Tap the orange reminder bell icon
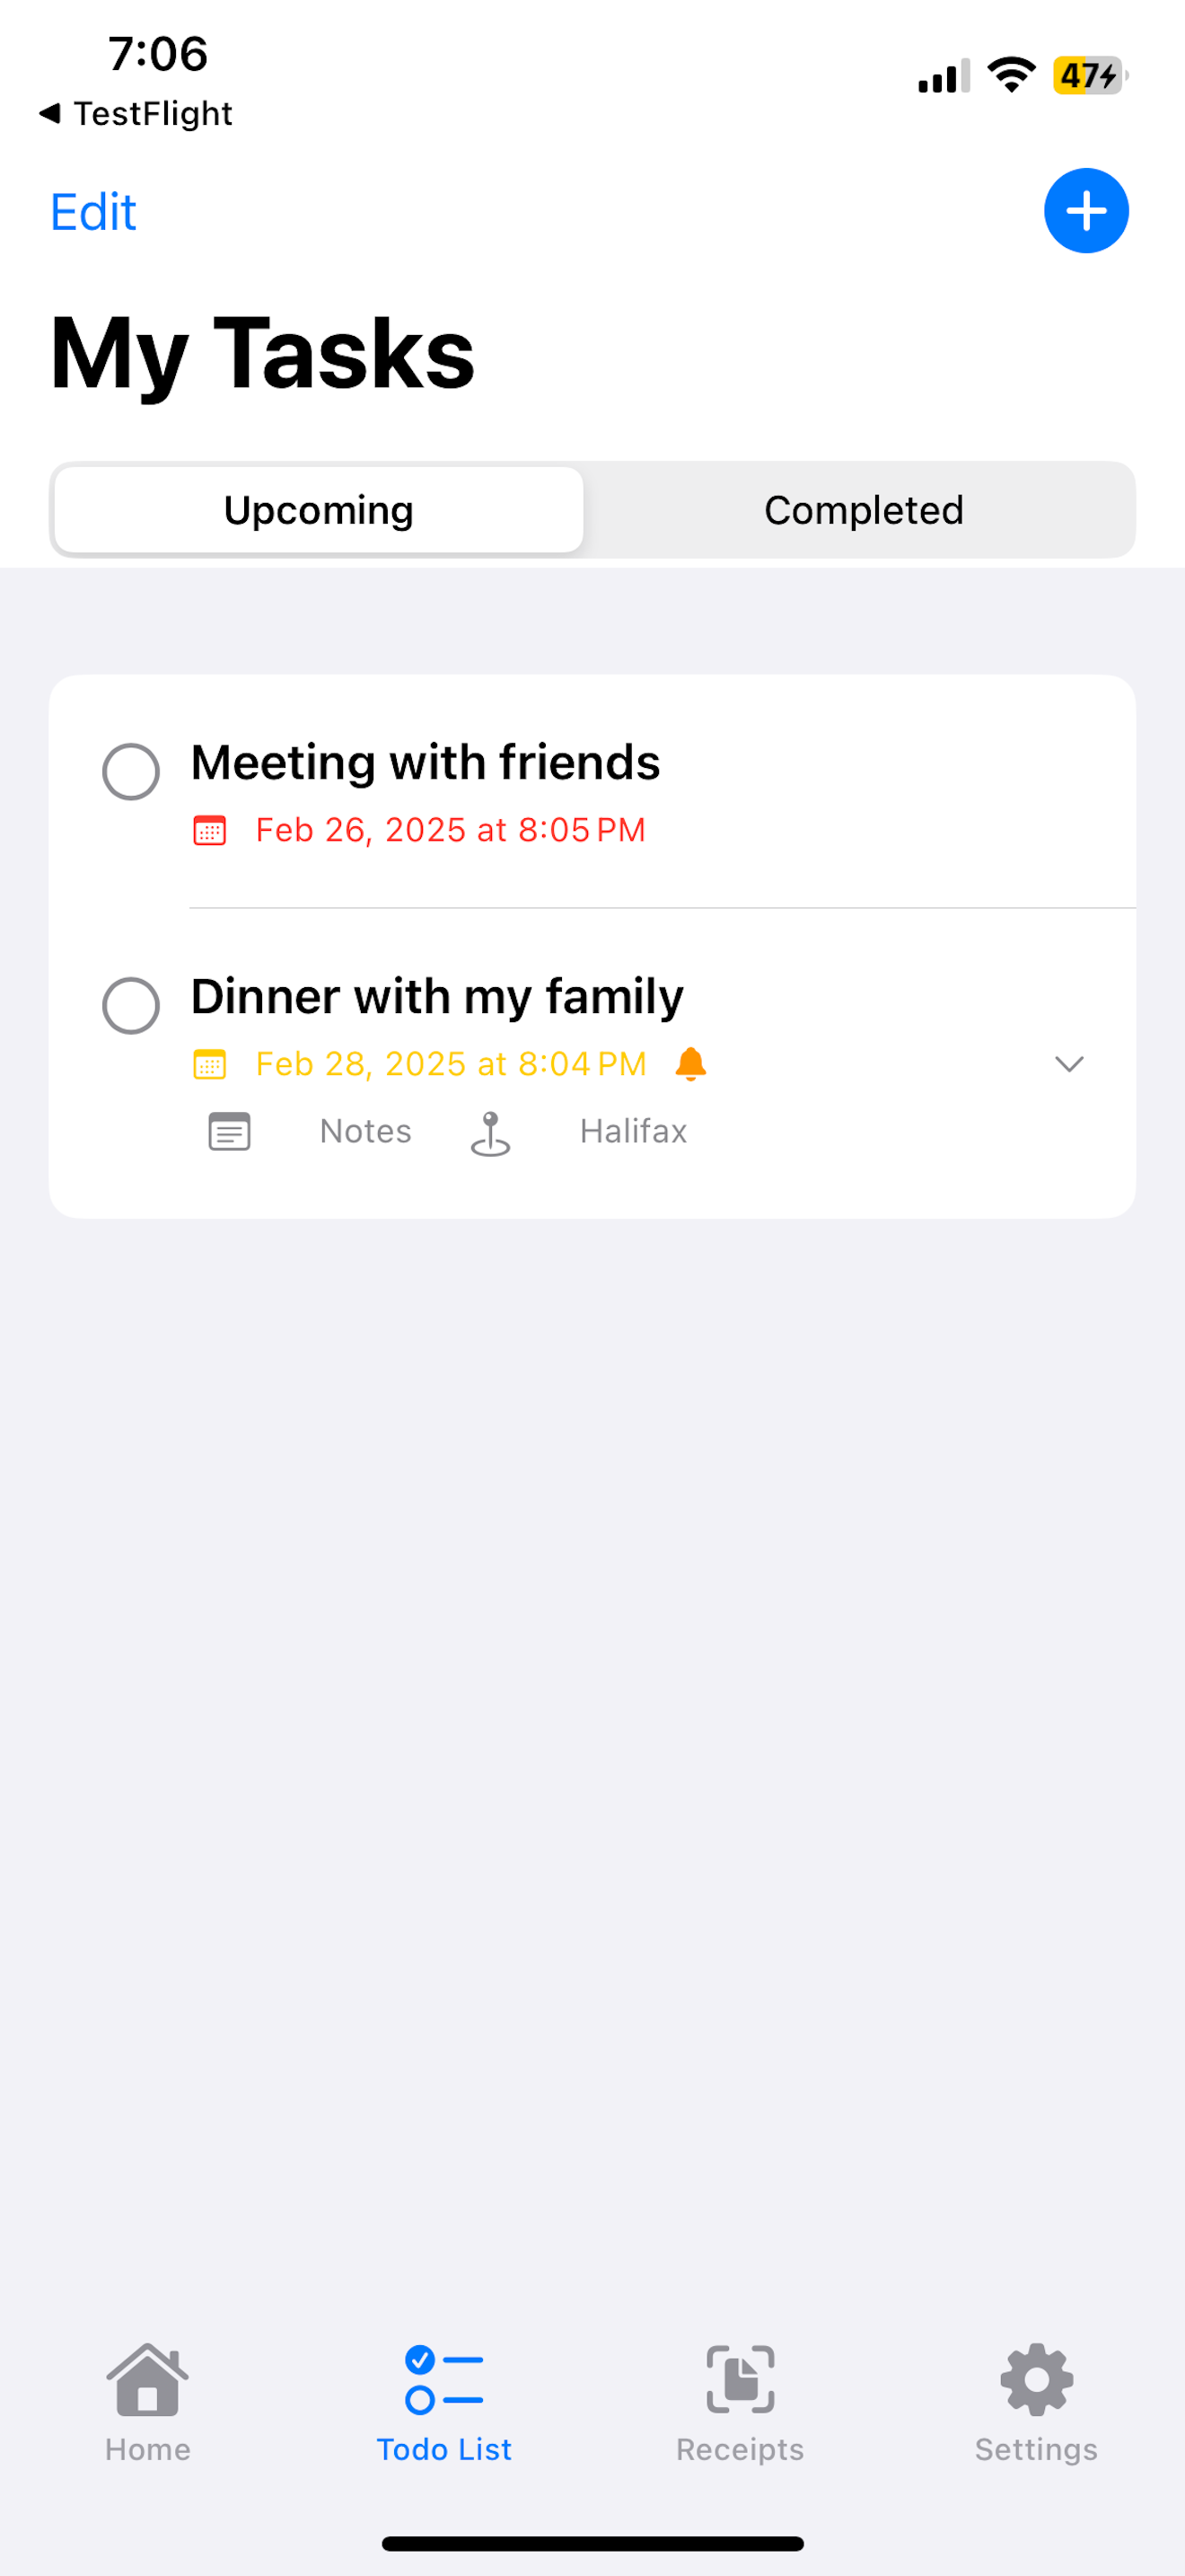1185x2576 pixels. 690,1063
